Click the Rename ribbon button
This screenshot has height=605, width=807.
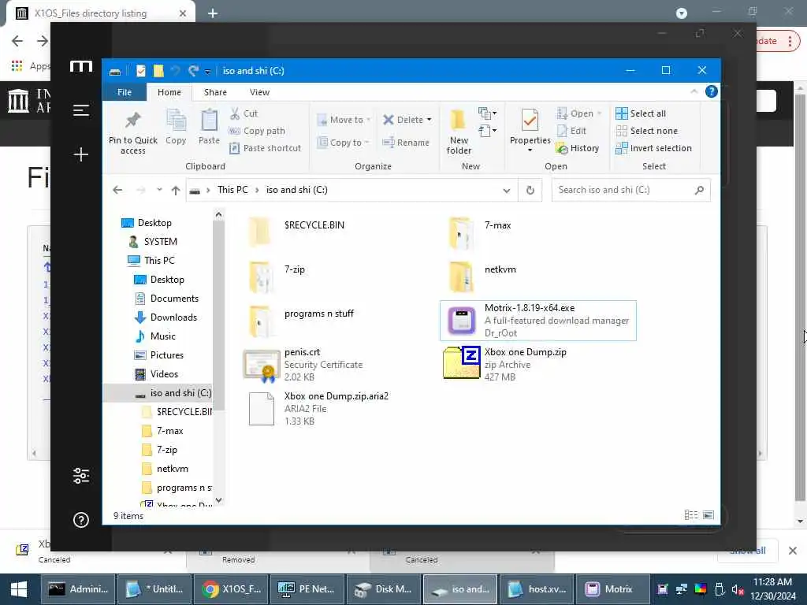406,143
